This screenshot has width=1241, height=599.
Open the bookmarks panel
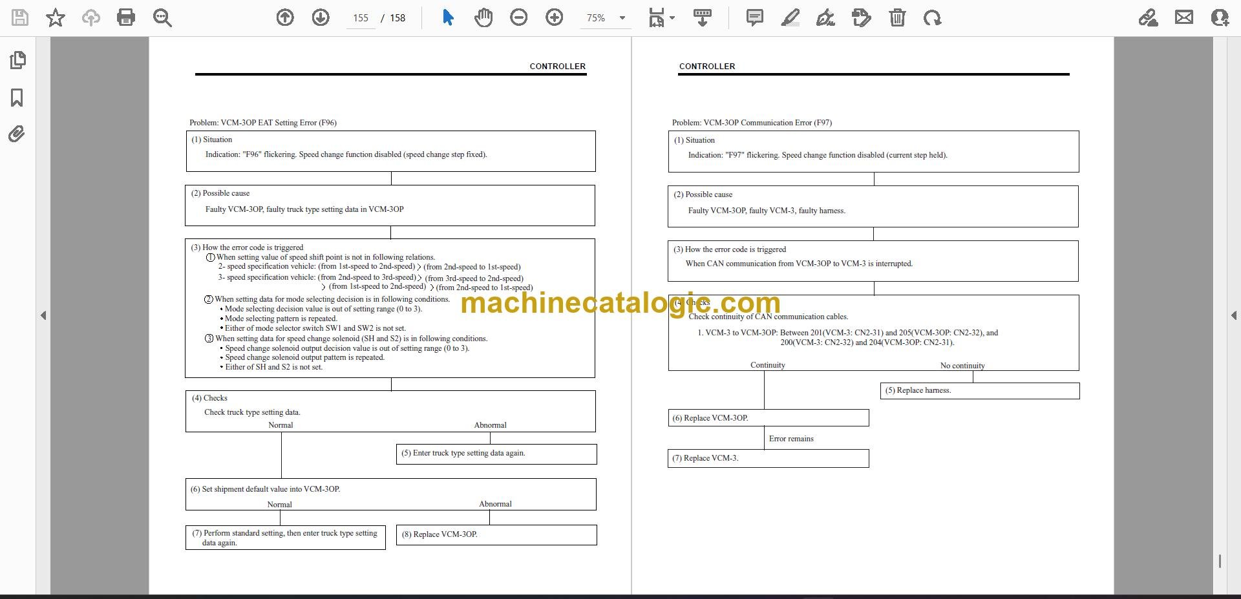pos(17,98)
